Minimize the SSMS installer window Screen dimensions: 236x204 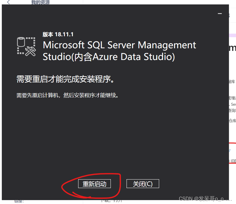(x=220, y=14)
